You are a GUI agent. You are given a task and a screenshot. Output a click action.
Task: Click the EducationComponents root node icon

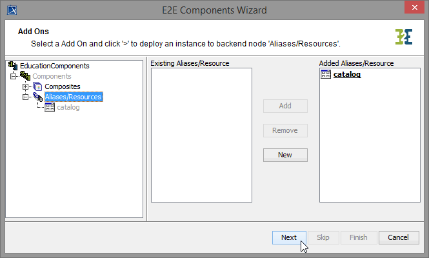tap(12, 66)
